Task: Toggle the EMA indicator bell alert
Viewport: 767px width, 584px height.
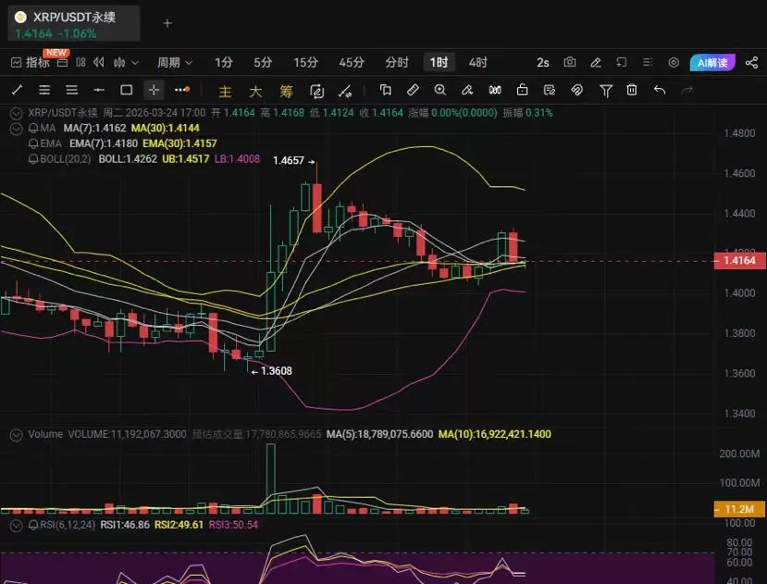Action: [33, 143]
